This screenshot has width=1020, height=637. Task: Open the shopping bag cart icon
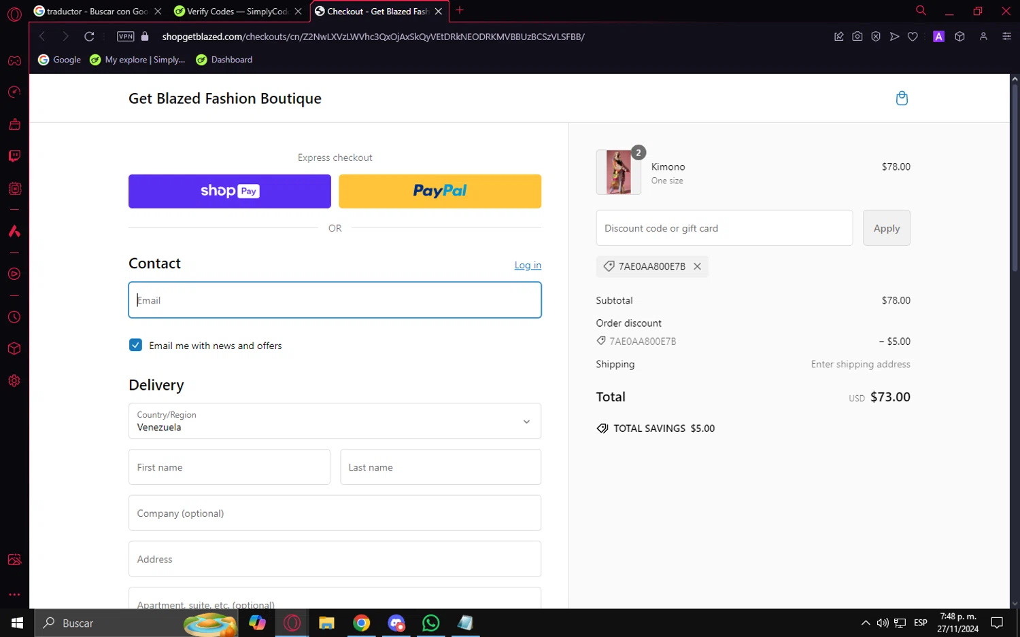point(902,98)
